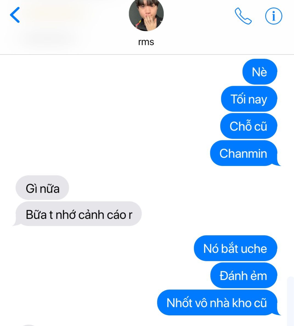Tap the partial bubble at the bottom left
This screenshot has width=294, height=326.
[28, 325]
